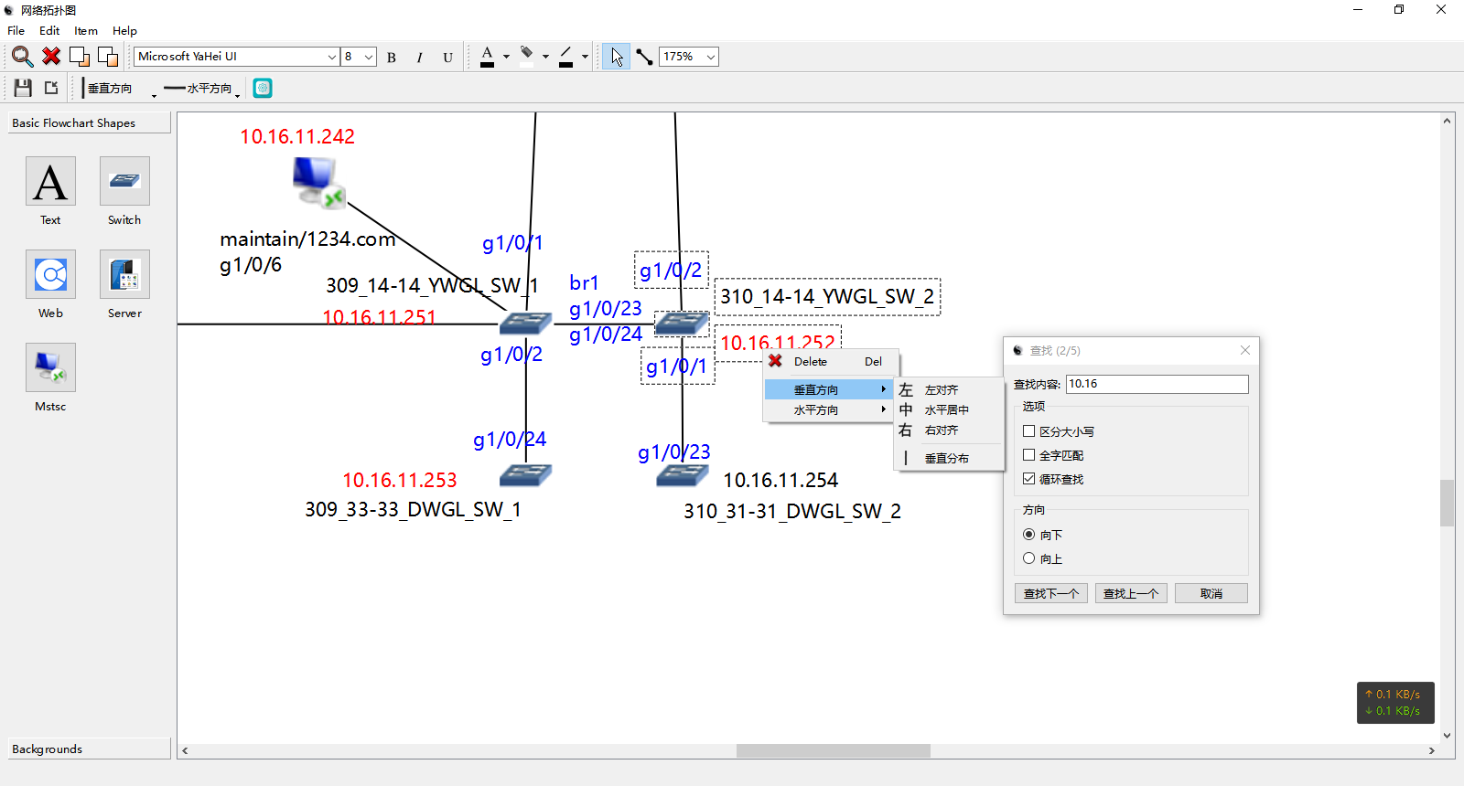
Task: Expand the 175% zoom level dropdown
Action: pyautogui.click(x=710, y=57)
